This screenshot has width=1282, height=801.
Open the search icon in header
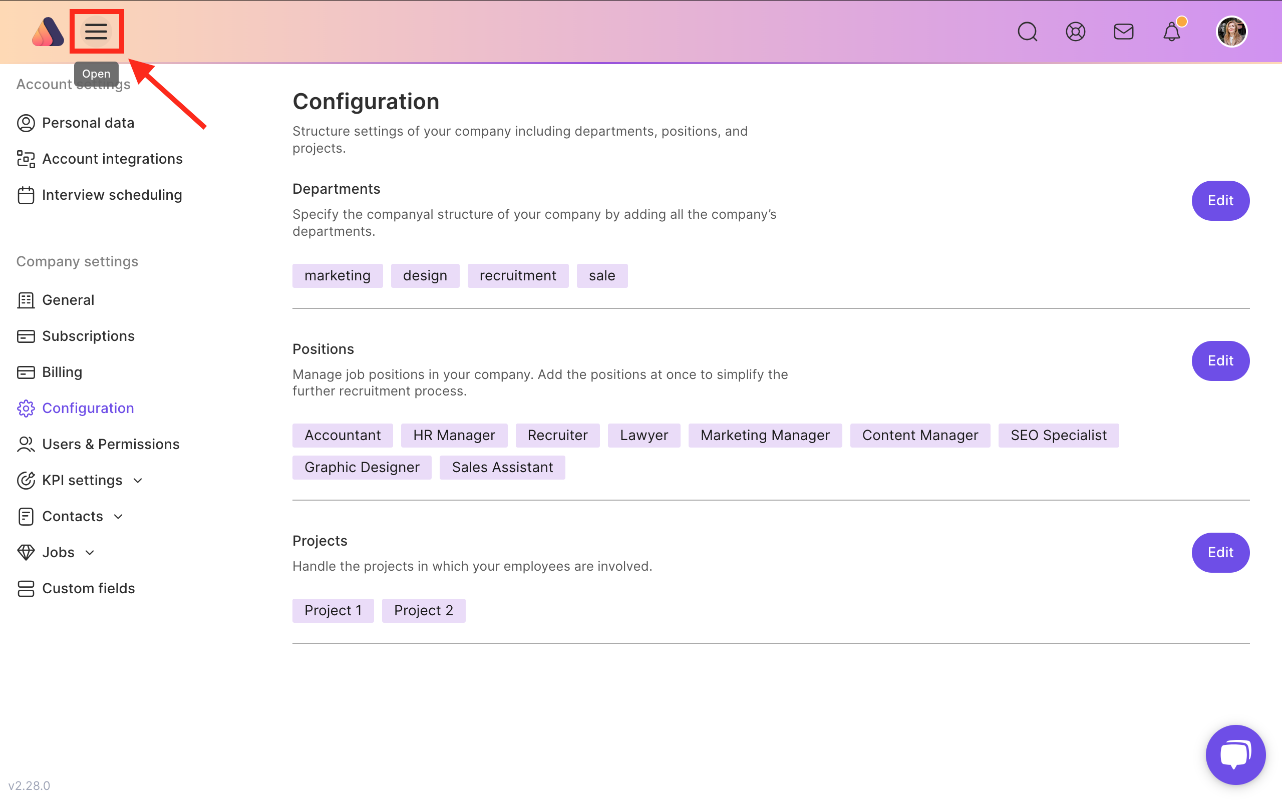click(1027, 32)
